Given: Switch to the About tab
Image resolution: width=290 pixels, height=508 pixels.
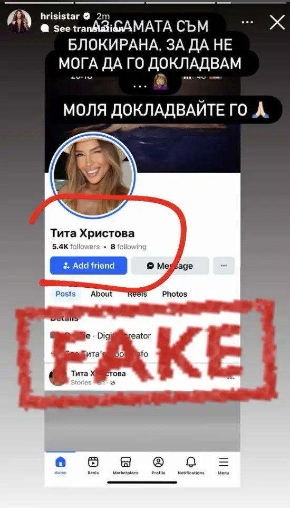Looking at the screenshot, I should coord(101,294).
